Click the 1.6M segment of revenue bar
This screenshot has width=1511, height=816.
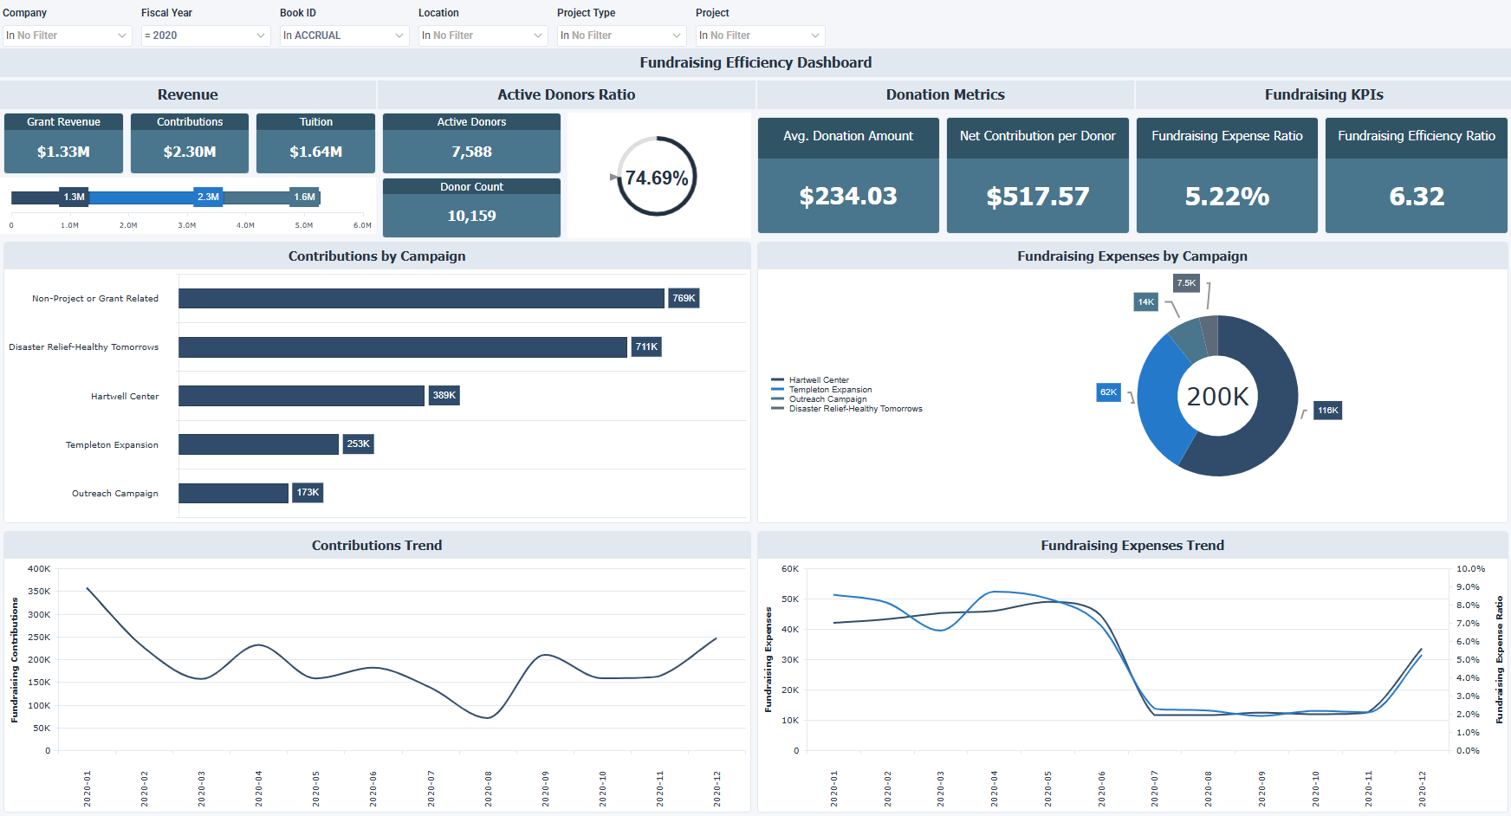[x=272, y=198]
